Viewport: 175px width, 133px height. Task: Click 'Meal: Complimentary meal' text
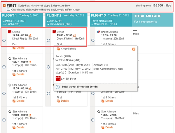pyautogui.click(x=108, y=69)
